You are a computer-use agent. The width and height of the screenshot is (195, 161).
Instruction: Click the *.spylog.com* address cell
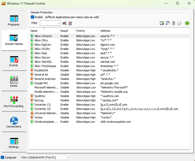[x=109, y=100]
